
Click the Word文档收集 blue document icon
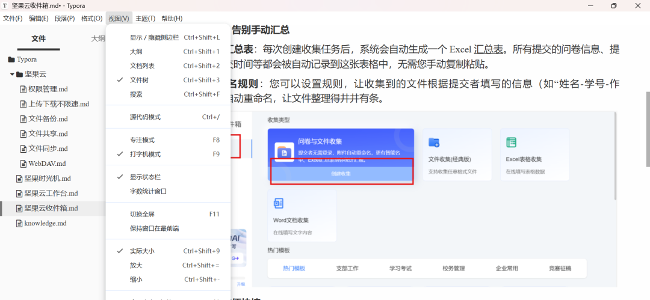click(279, 203)
